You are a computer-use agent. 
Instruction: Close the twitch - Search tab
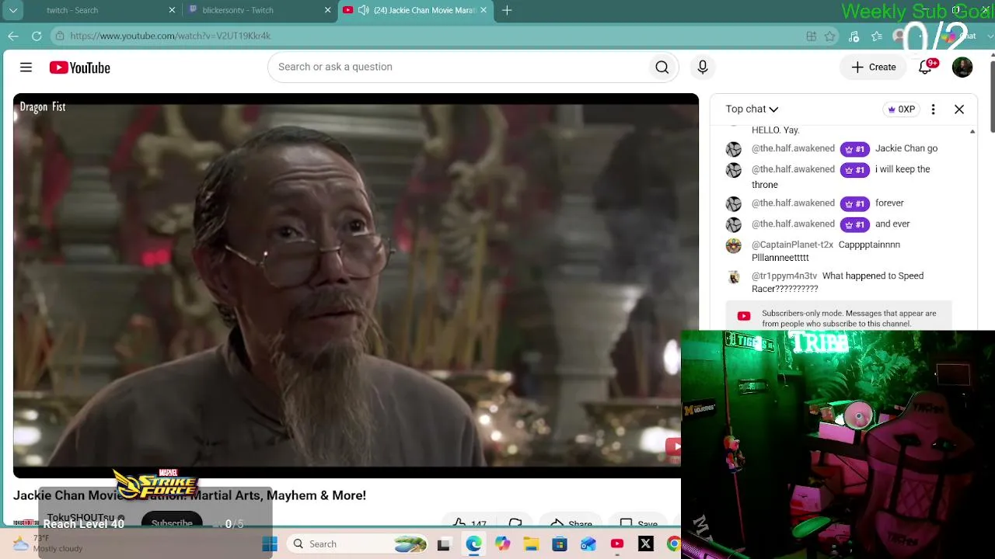coord(172,10)
